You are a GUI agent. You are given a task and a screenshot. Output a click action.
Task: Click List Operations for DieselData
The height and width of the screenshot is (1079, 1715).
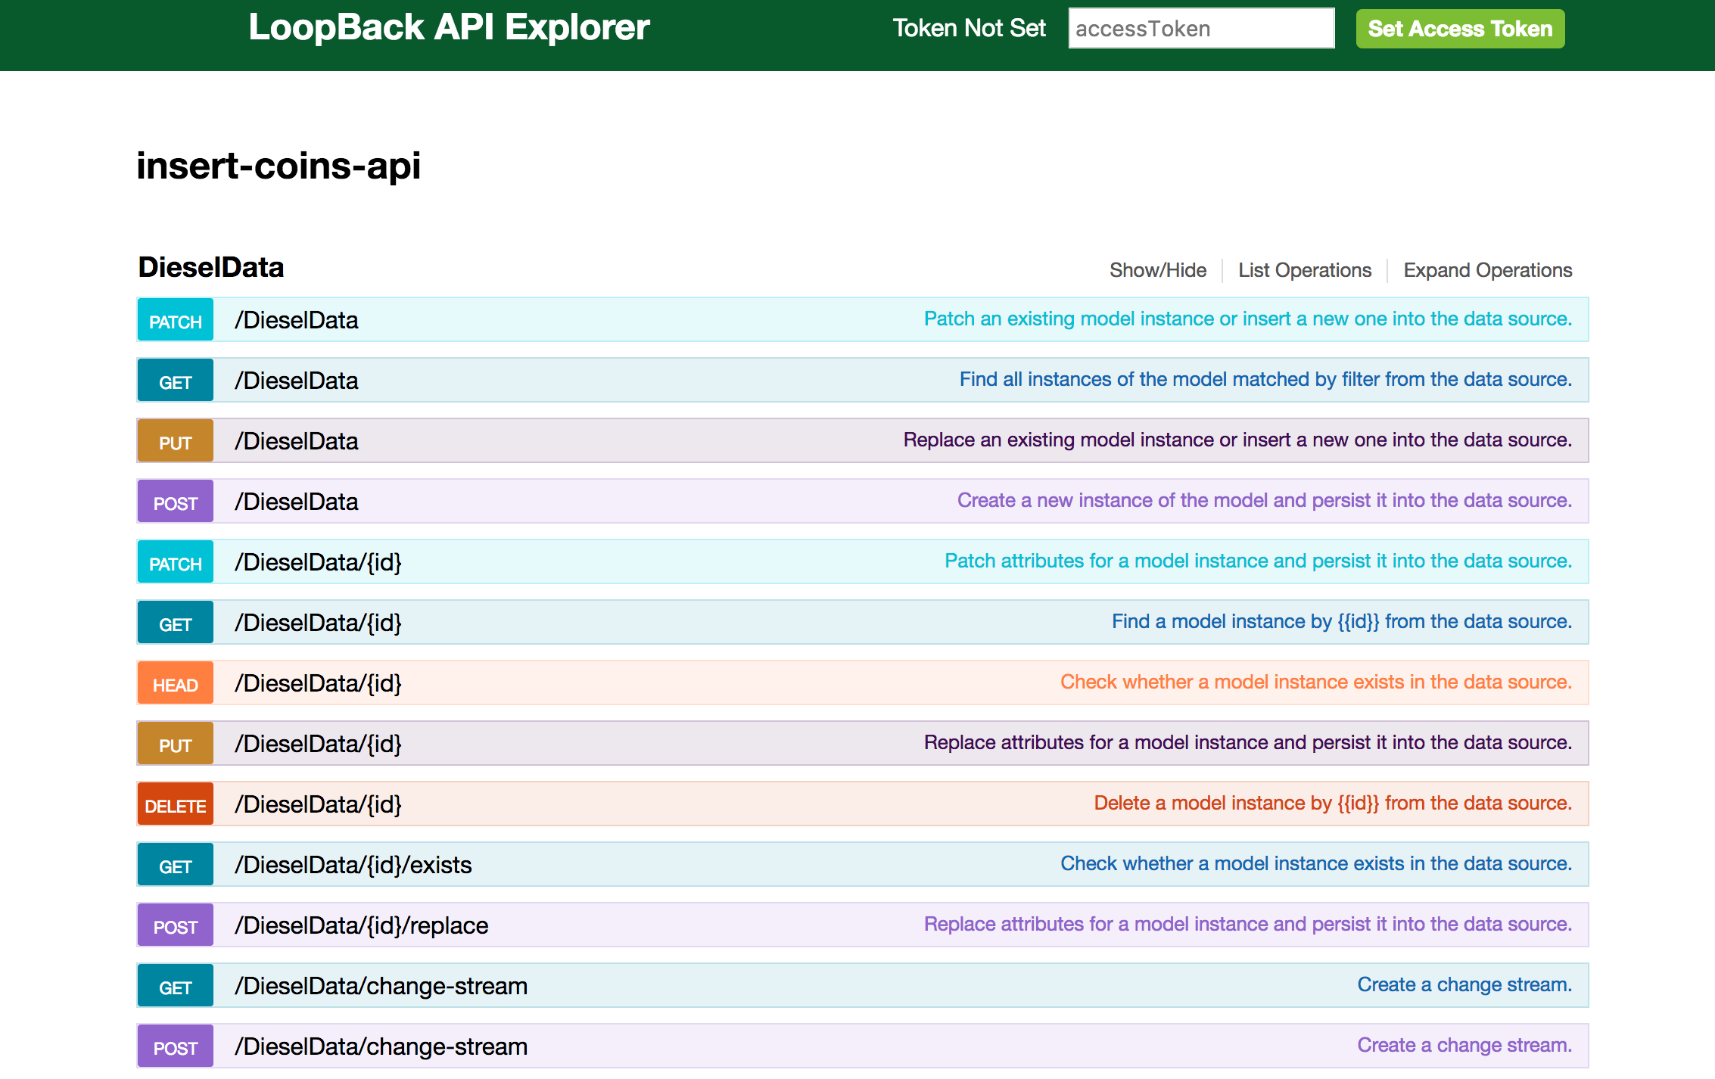click(1304, 270)
